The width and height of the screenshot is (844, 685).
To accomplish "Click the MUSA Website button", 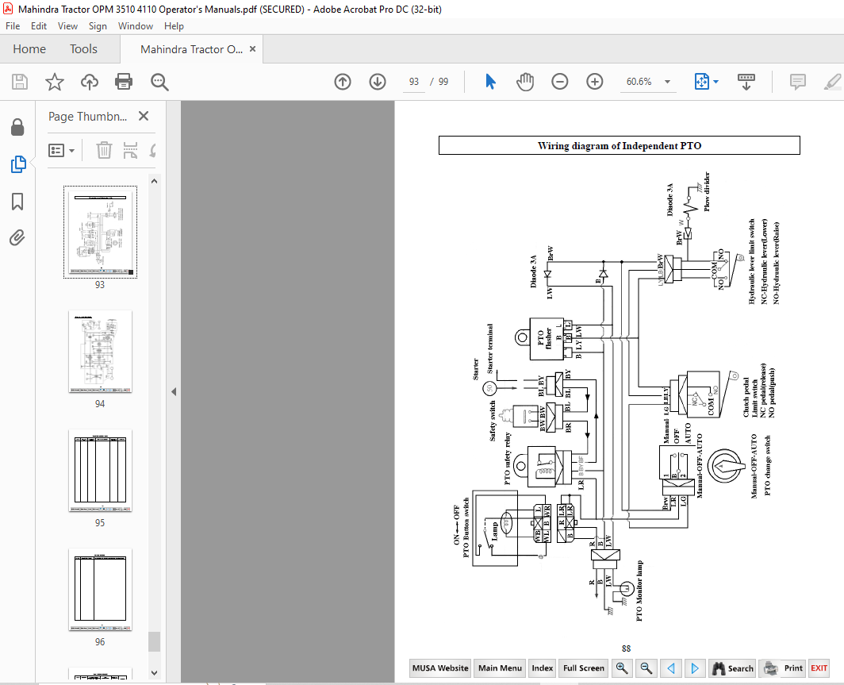I will coord(440,668).
